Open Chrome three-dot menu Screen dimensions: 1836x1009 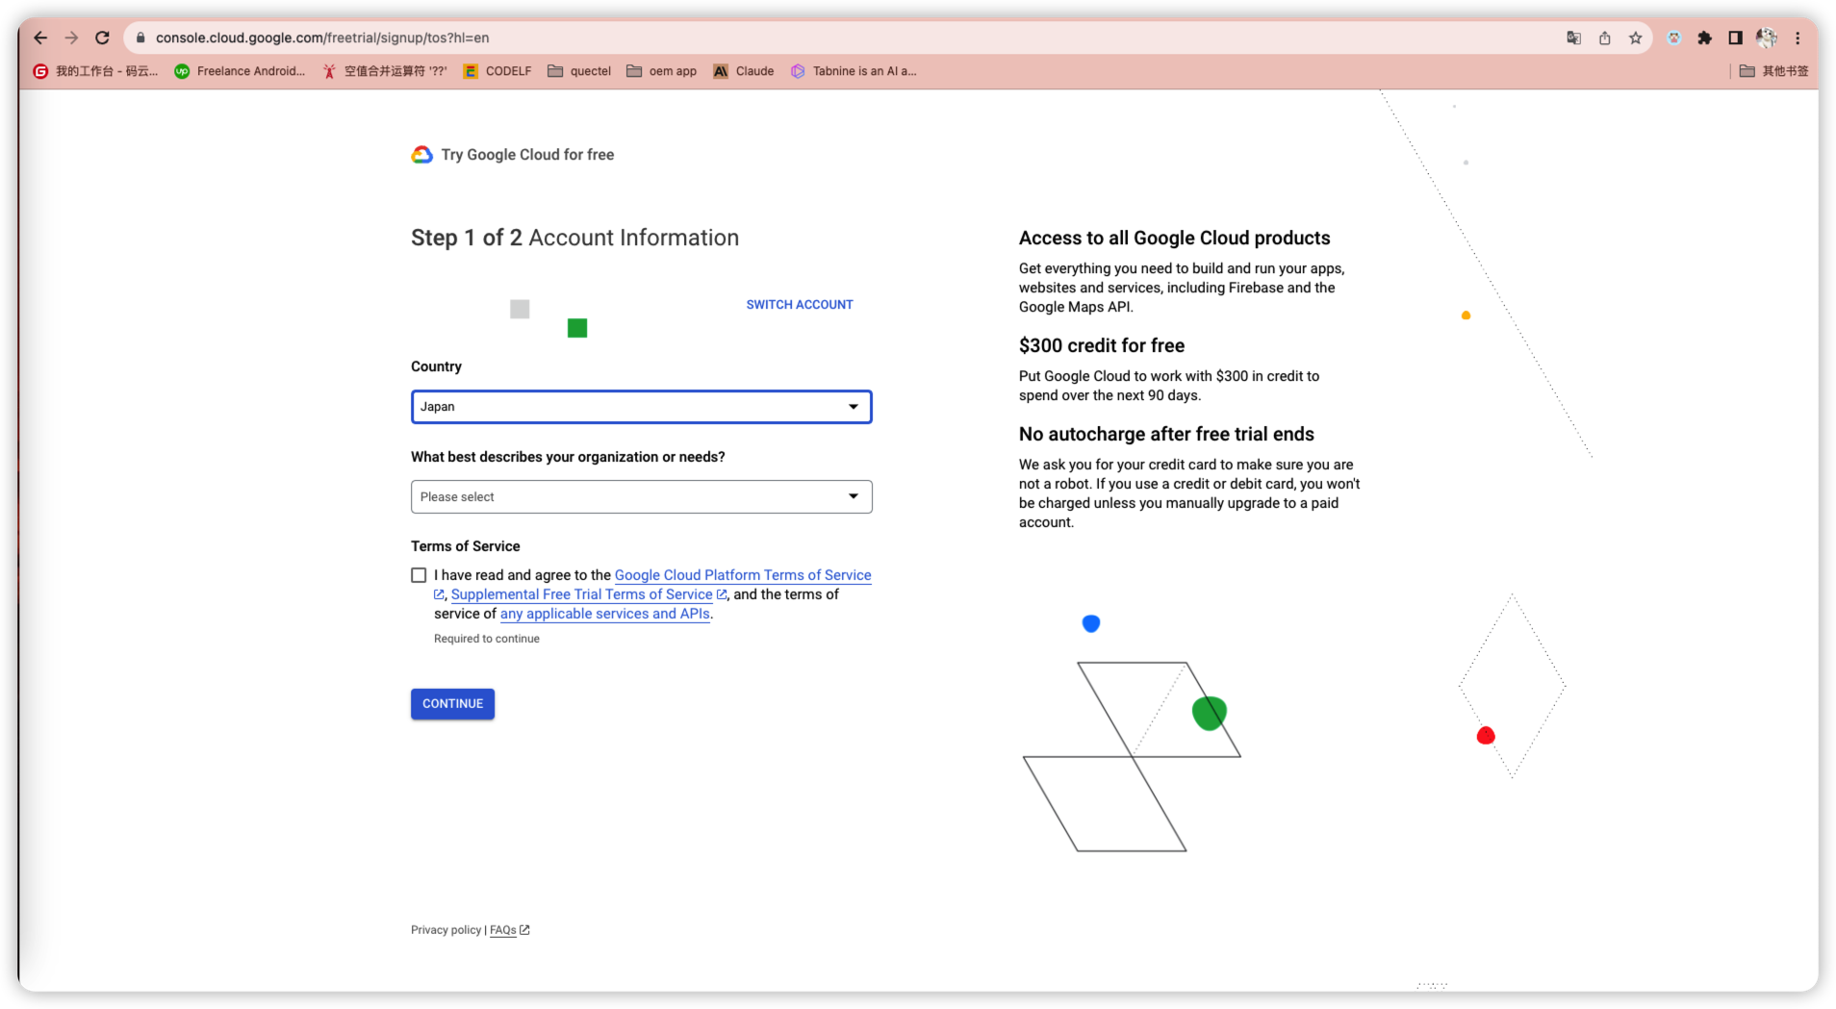tap(1797, 38)
